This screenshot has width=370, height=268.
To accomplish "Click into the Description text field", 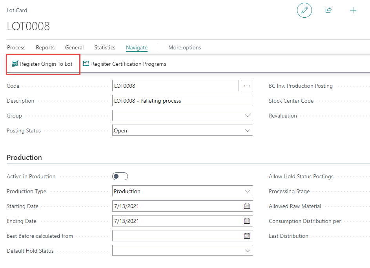I will (182, 101).
